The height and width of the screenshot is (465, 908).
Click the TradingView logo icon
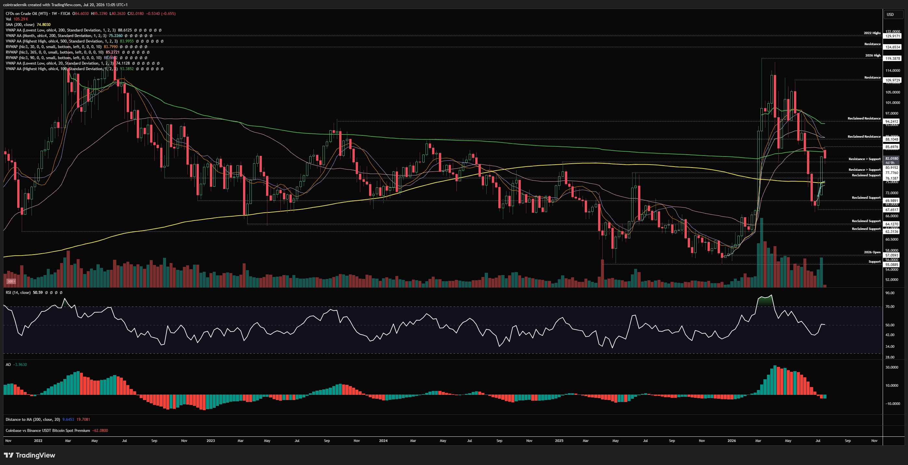9,455
